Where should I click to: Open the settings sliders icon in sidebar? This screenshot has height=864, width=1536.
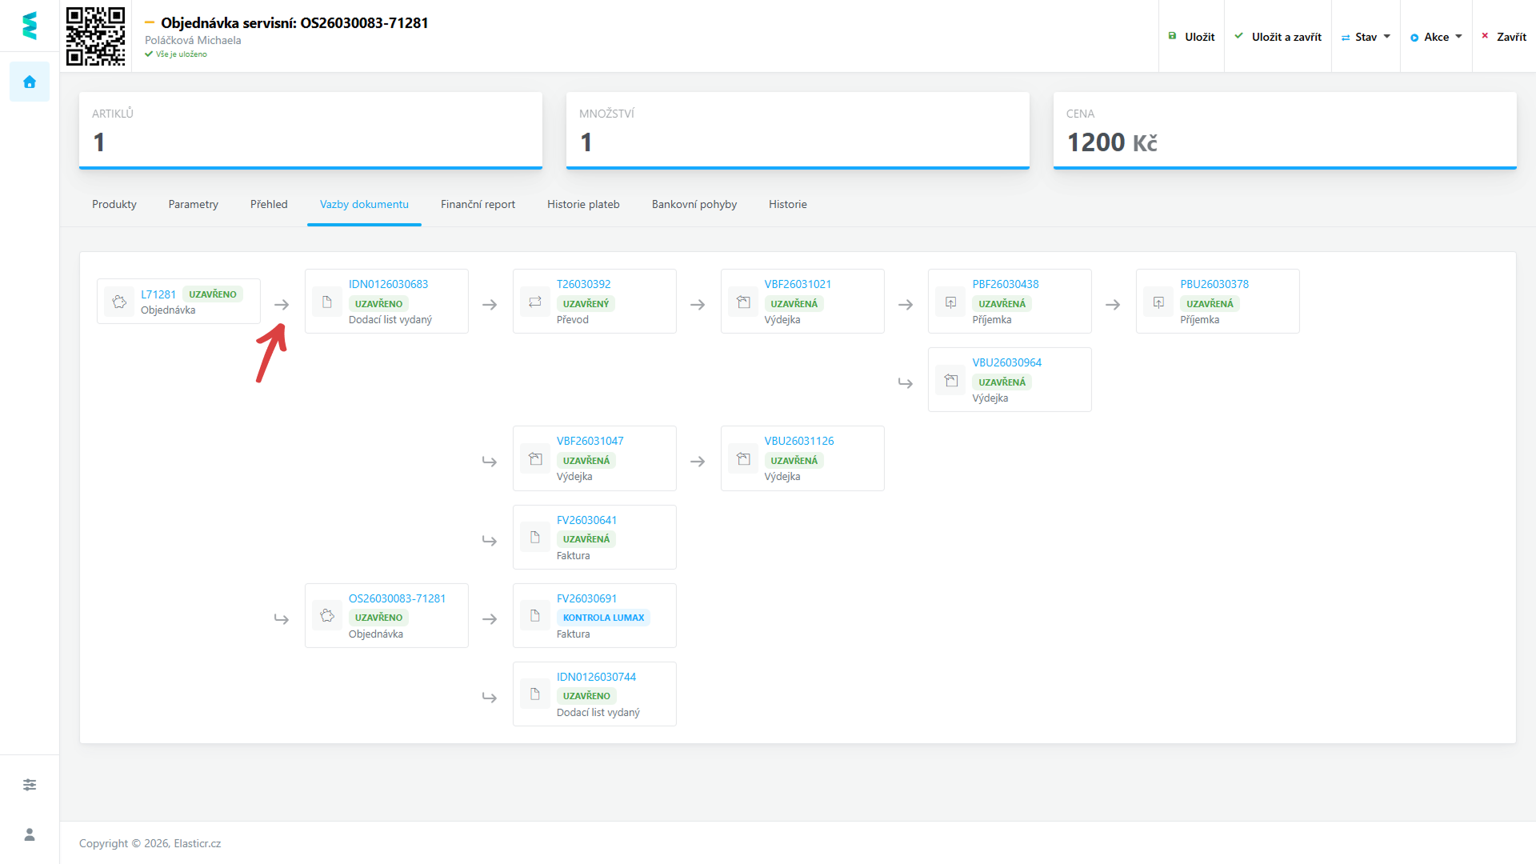(30, 785)
